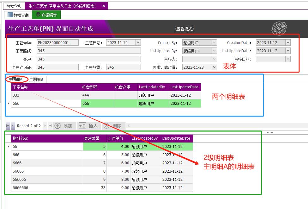Open the 数据字典 tab

pyautogui.click(x=14, y=6)
